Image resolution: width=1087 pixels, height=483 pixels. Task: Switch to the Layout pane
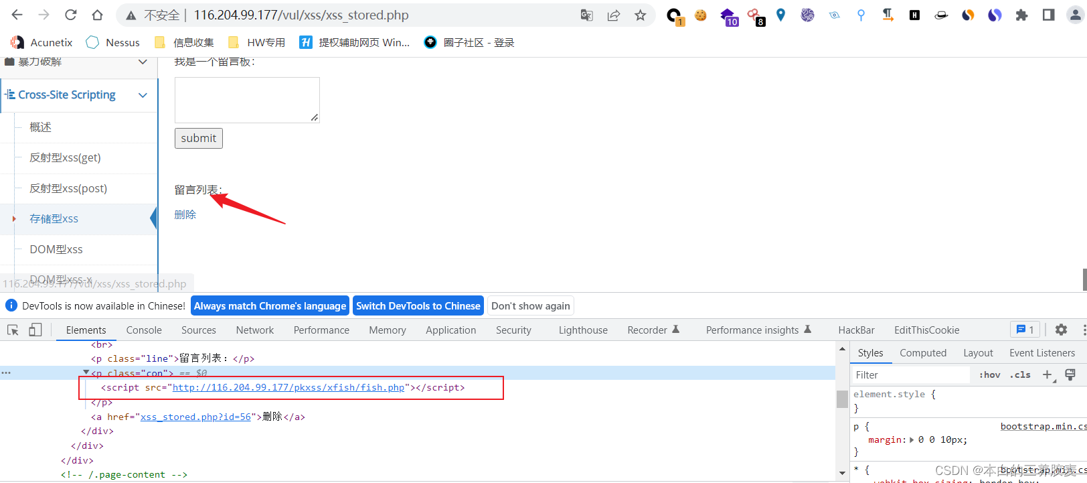pyautogui.click(x=978, y=353)
